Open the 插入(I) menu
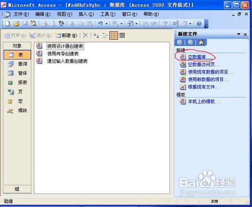The width and height of the screenshot is (252, 207). click(86, 14)
